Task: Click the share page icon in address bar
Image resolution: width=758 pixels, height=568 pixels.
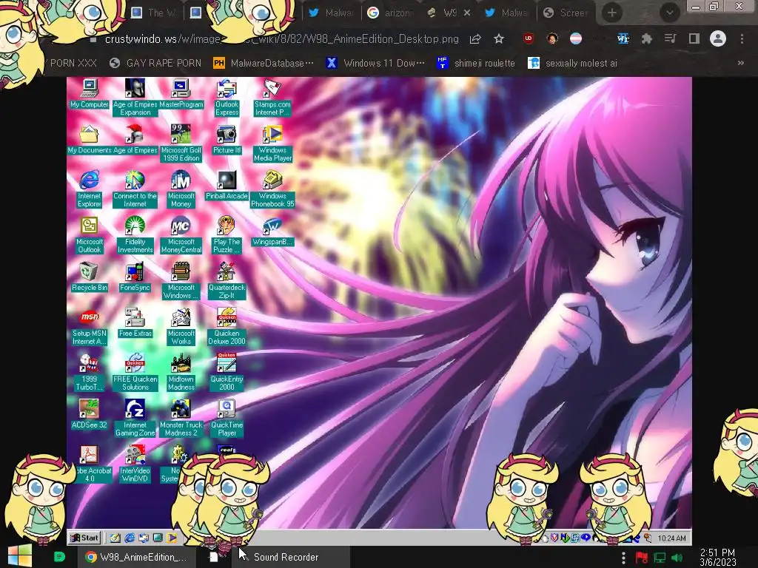Action: click(x=475, y=38)
